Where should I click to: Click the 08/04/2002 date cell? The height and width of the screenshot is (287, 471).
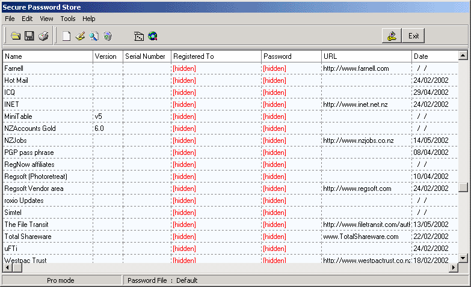click(x=435, y=153)
